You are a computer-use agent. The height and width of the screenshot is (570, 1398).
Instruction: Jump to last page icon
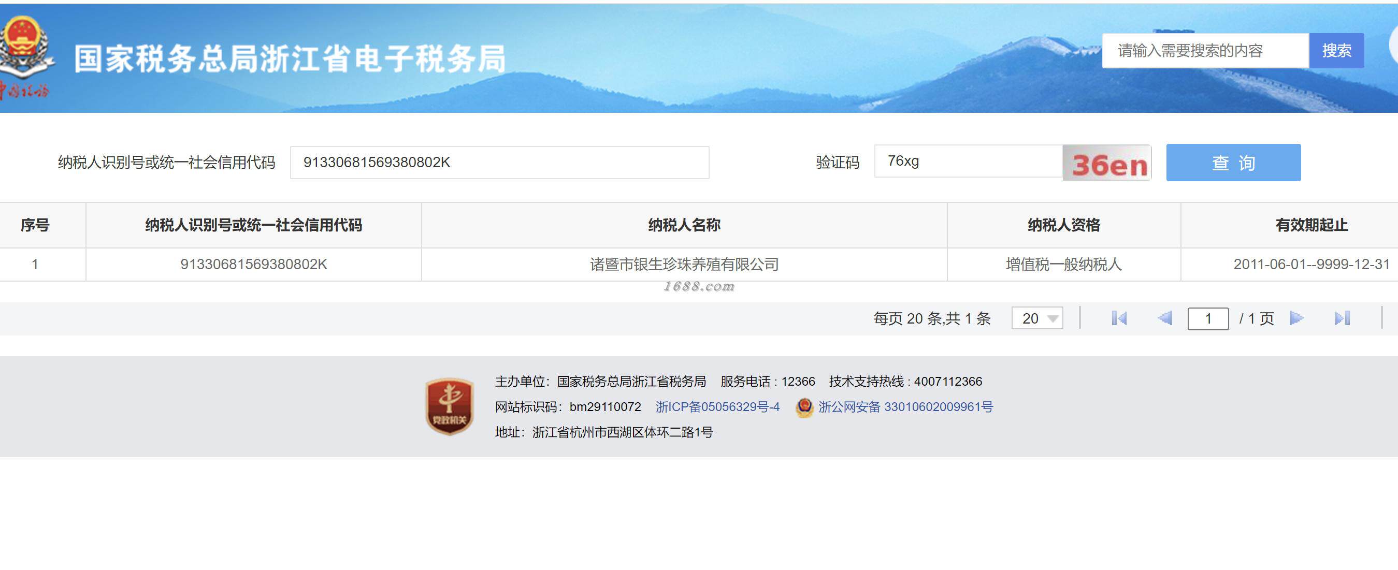click(1342, 318)
